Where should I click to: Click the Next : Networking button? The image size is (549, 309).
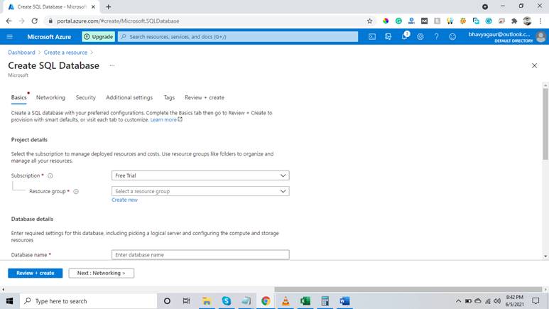101,273
